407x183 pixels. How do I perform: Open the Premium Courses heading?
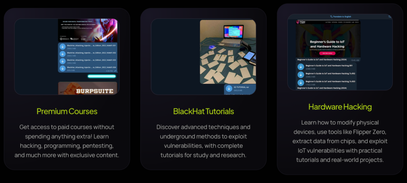67,111
